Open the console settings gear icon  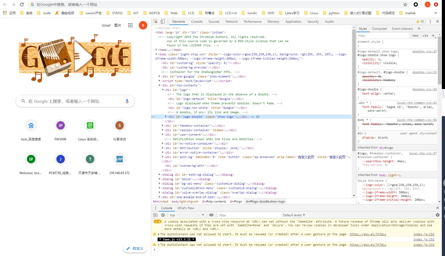[438, 215]
